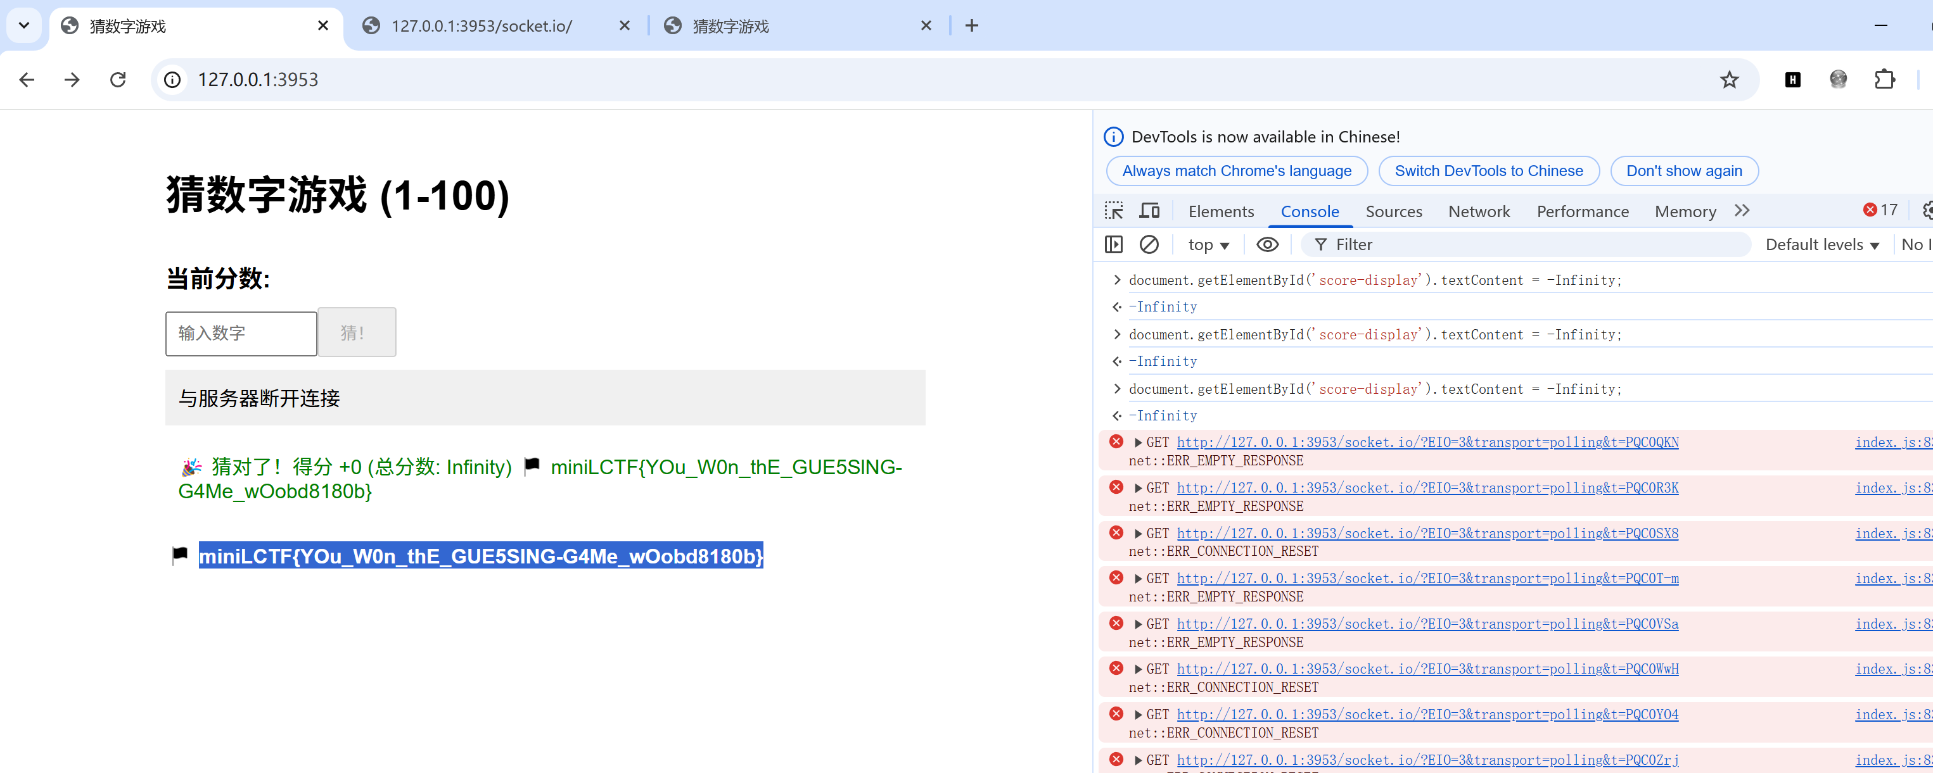This screenshot has height=773, width=1933.
Task: Activate the inspect element picker
Action: pyautogui.click(x=1114, y=211)
